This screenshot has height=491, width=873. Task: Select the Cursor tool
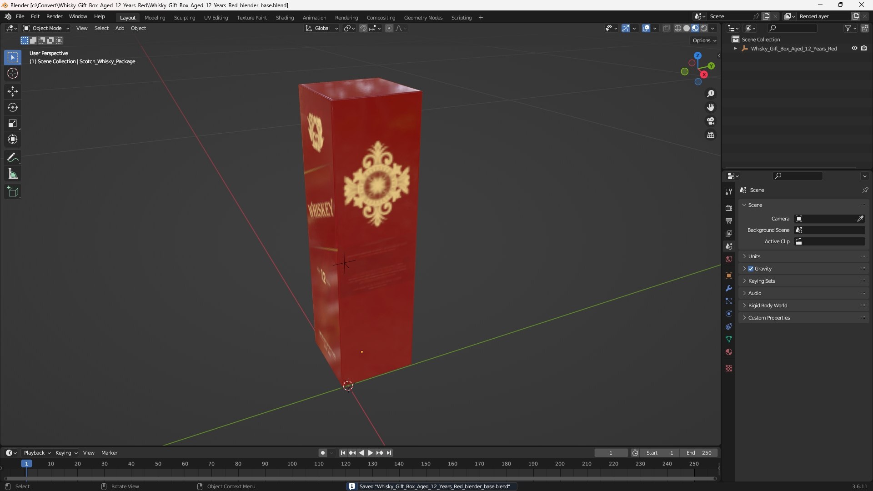(13, 73)
